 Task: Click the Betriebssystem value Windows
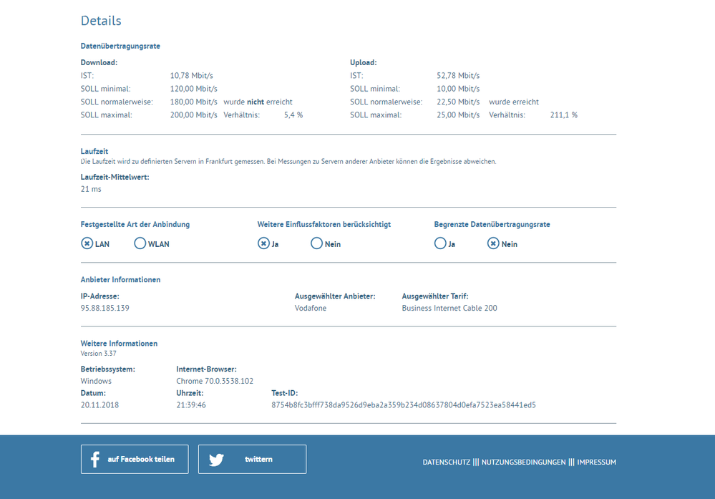[96, 381]
